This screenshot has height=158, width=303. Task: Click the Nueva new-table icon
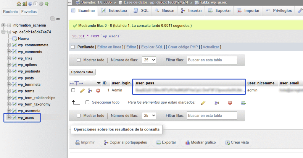click(x=14, y=39)
